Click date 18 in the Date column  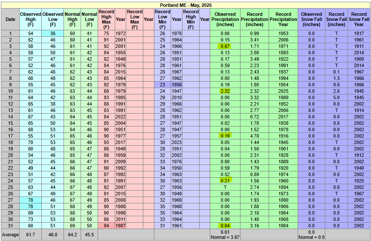click(10, 142)
